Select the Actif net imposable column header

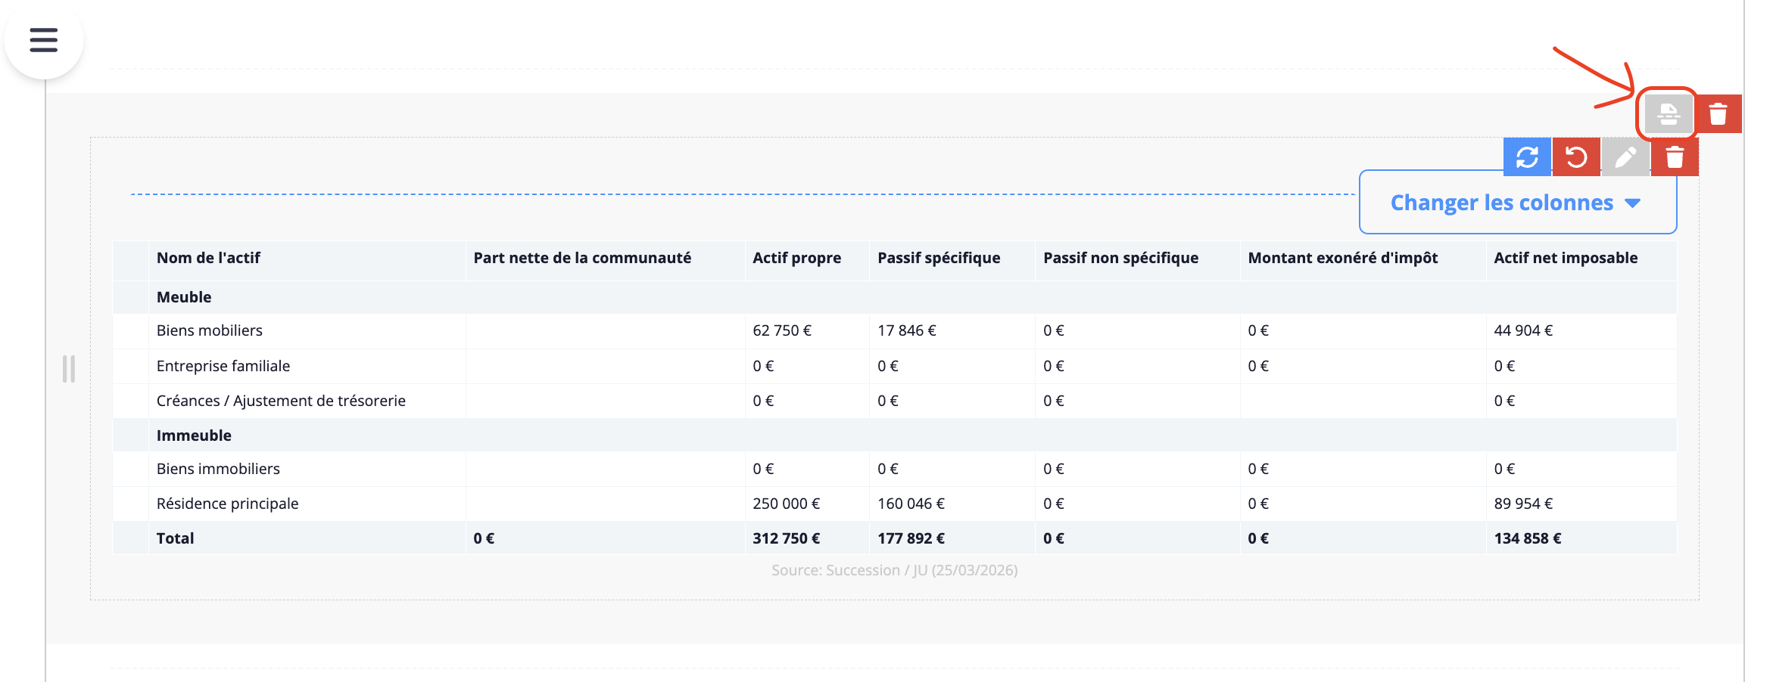(1566, 258)
